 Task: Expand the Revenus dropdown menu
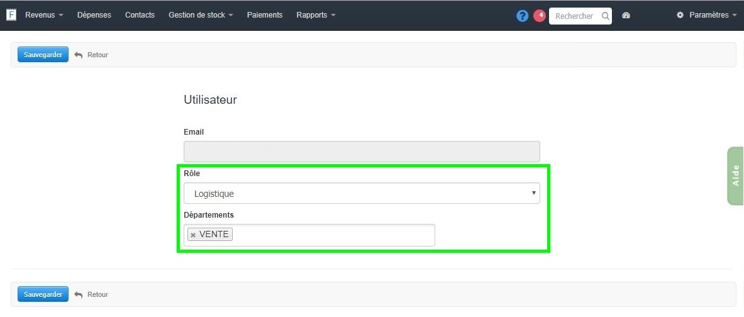pos(43,15)
